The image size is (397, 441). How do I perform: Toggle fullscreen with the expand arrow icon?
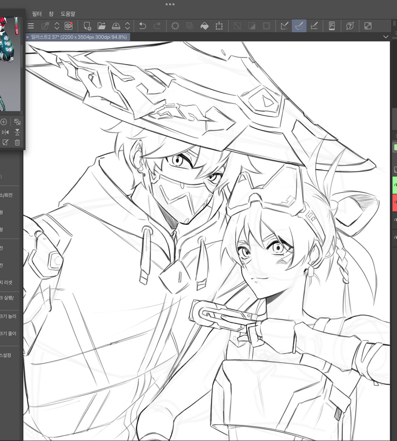tap(368, 26)
